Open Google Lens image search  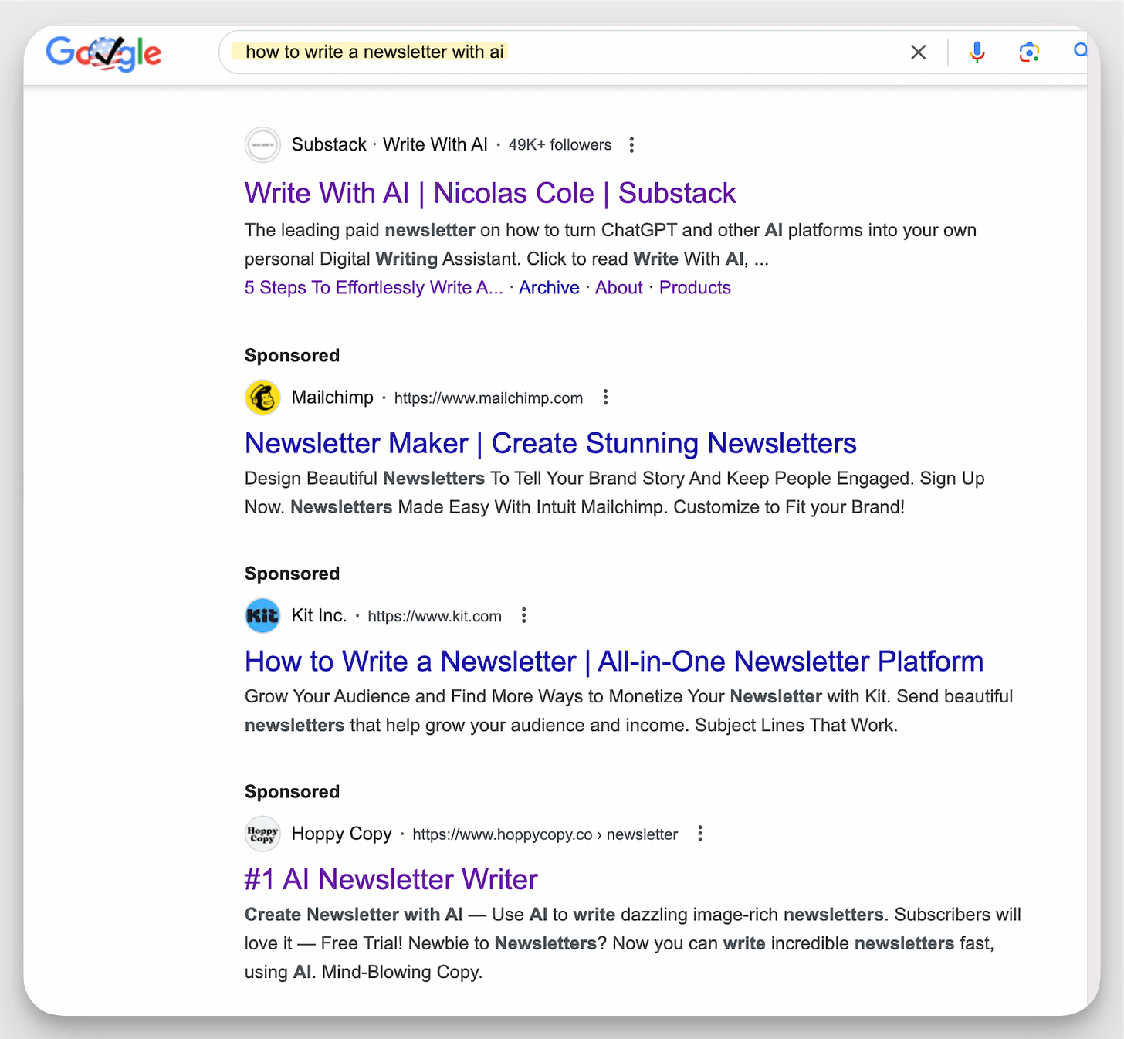pyautogui.click(x=1028, y=52)
